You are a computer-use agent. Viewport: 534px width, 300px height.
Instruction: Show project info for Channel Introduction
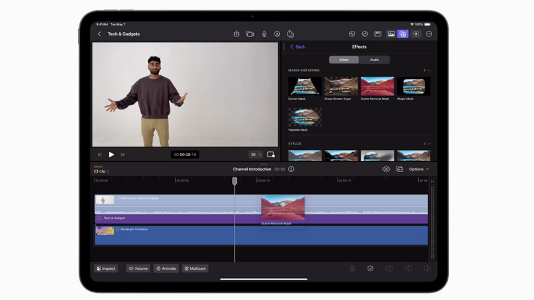pos(291,169)
